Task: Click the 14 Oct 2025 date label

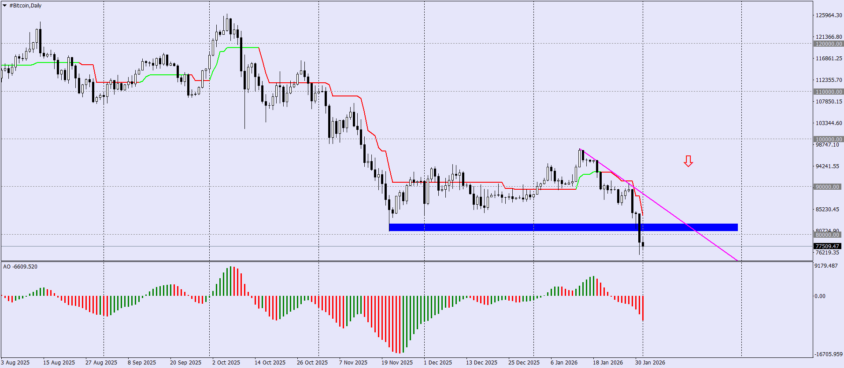Action: pos(270,363)
